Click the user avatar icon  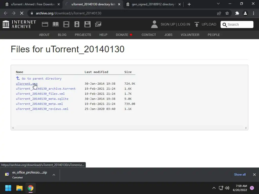click(x=155, y=24)
